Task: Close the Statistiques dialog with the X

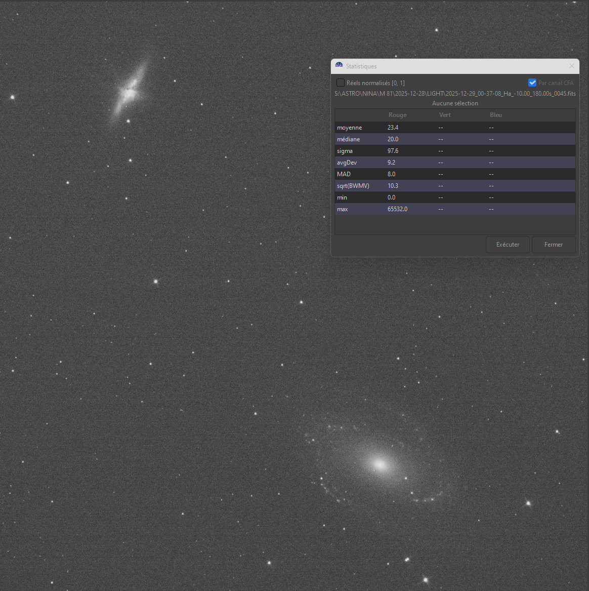Action: click(572, 66)
